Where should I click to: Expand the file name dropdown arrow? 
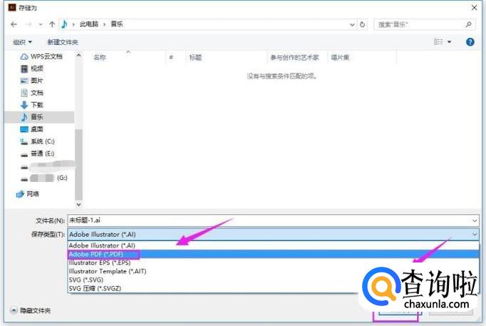click(474, 220)
